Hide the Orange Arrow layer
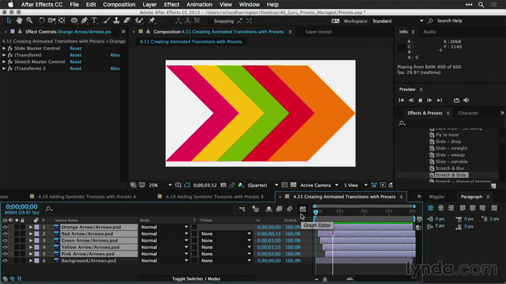The height and width of the screenshot is (284, 506). coord(5,227)
